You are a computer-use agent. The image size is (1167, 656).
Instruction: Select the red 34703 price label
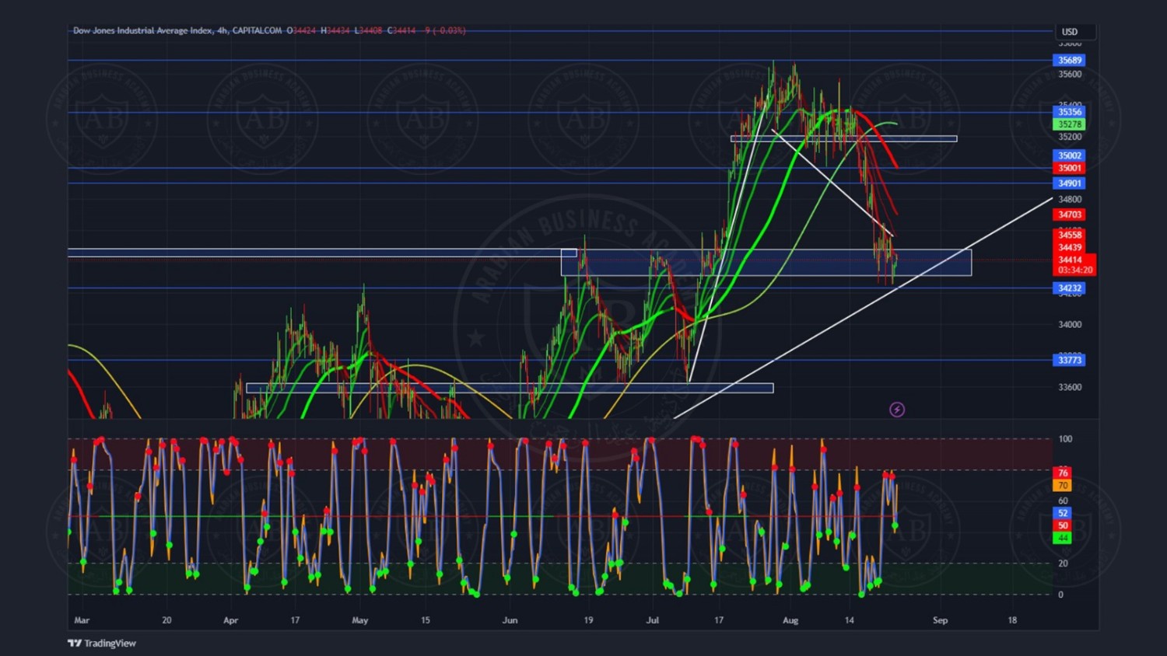pos(1070,215)
